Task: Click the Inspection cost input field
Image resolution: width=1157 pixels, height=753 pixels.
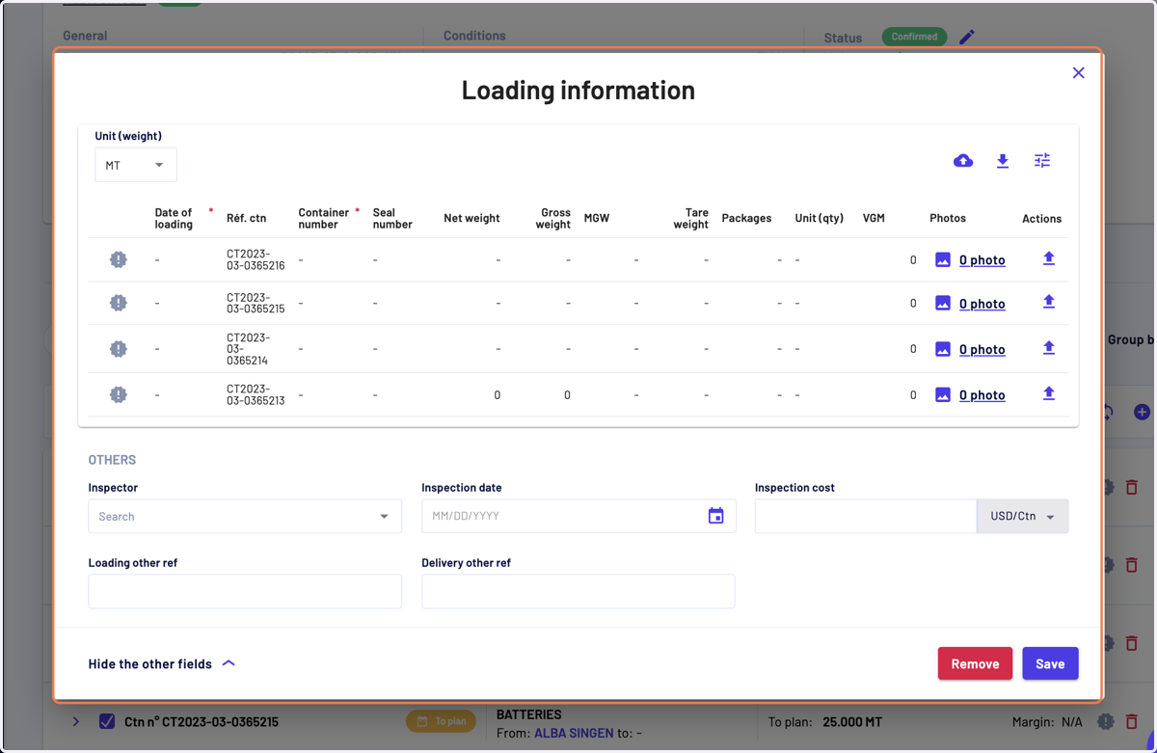Action: pos(866,516)
